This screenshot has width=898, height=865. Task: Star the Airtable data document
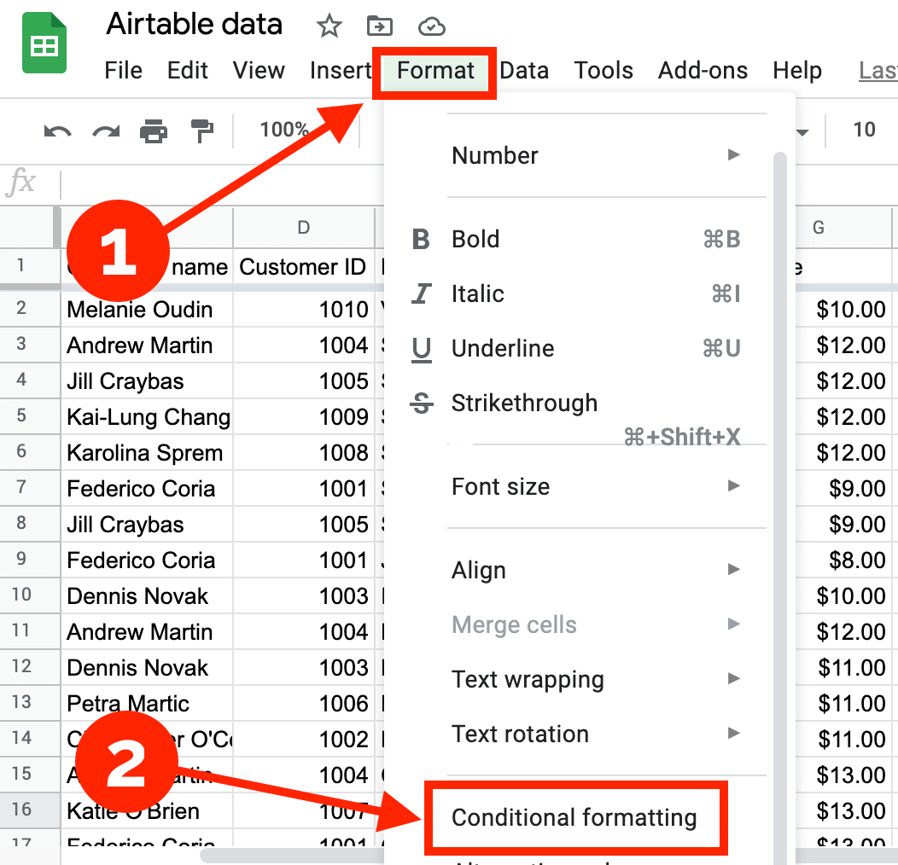click(329, 26)
